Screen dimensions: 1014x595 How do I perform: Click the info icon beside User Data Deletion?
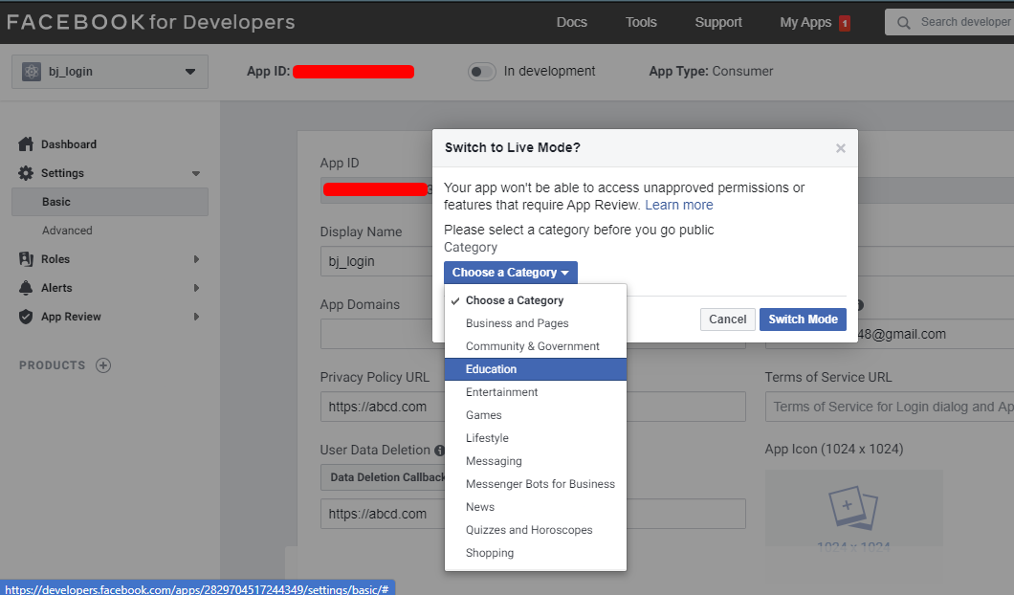tap(442, 450)
